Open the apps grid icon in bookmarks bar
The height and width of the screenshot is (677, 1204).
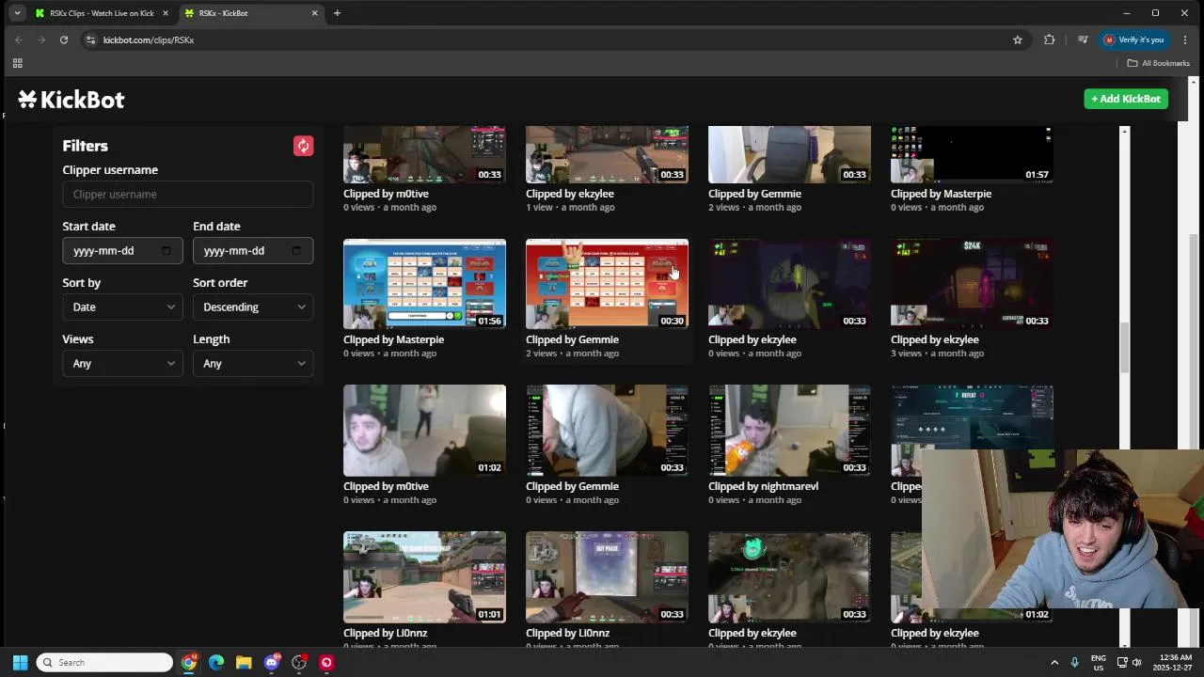17,63
